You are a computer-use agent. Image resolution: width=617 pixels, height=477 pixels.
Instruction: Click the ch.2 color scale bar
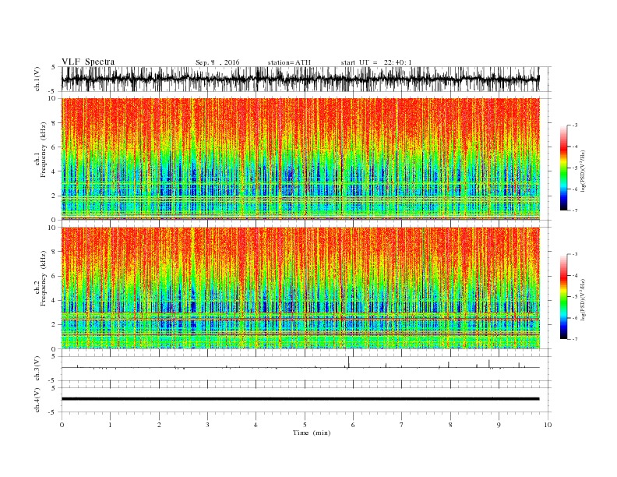click(563, 296)
